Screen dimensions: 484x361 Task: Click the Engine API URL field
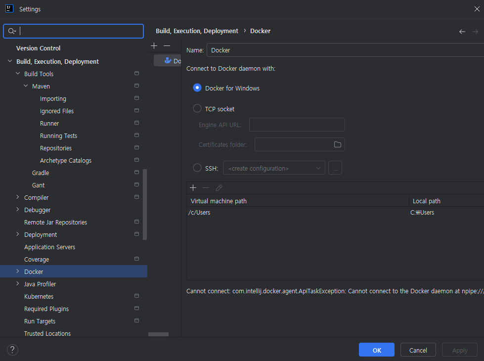coord(297,125)
